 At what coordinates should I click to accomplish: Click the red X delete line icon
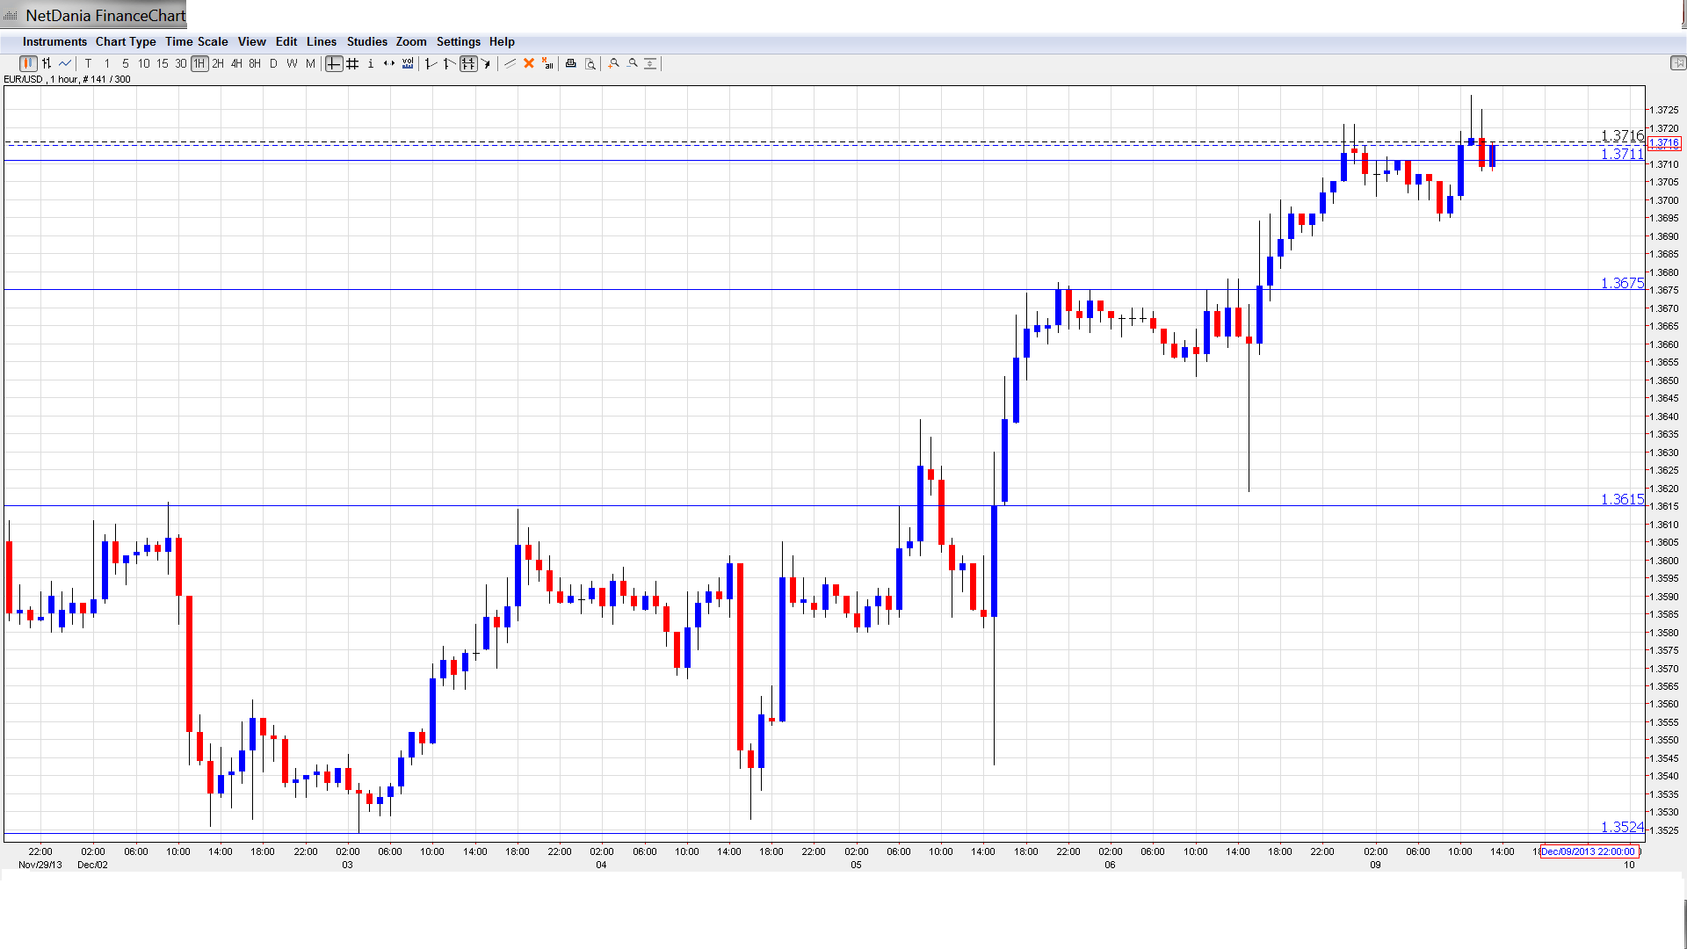[x=529, y=63]
